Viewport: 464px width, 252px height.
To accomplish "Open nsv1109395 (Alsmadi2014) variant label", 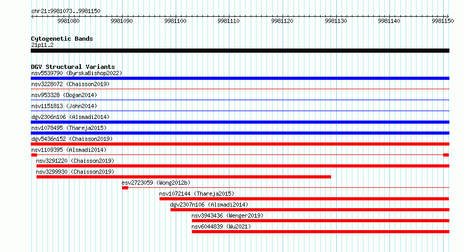I will [69, 150].
